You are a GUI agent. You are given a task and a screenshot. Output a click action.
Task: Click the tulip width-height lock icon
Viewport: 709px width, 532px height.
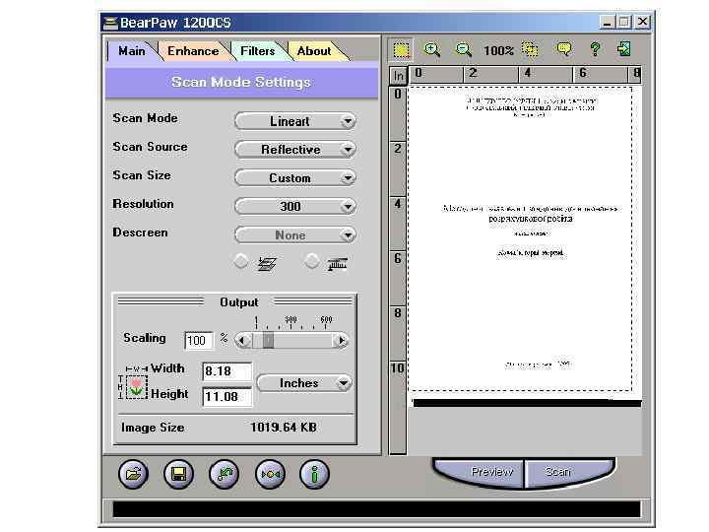(136, 387)
